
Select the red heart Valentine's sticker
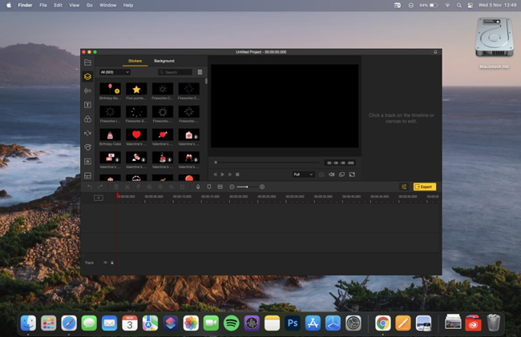136,134
